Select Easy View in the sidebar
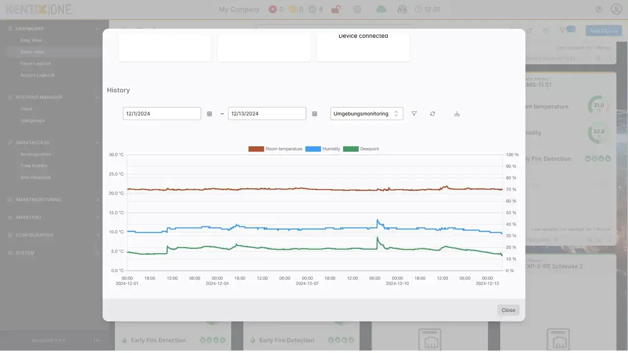 pos(31,40)
